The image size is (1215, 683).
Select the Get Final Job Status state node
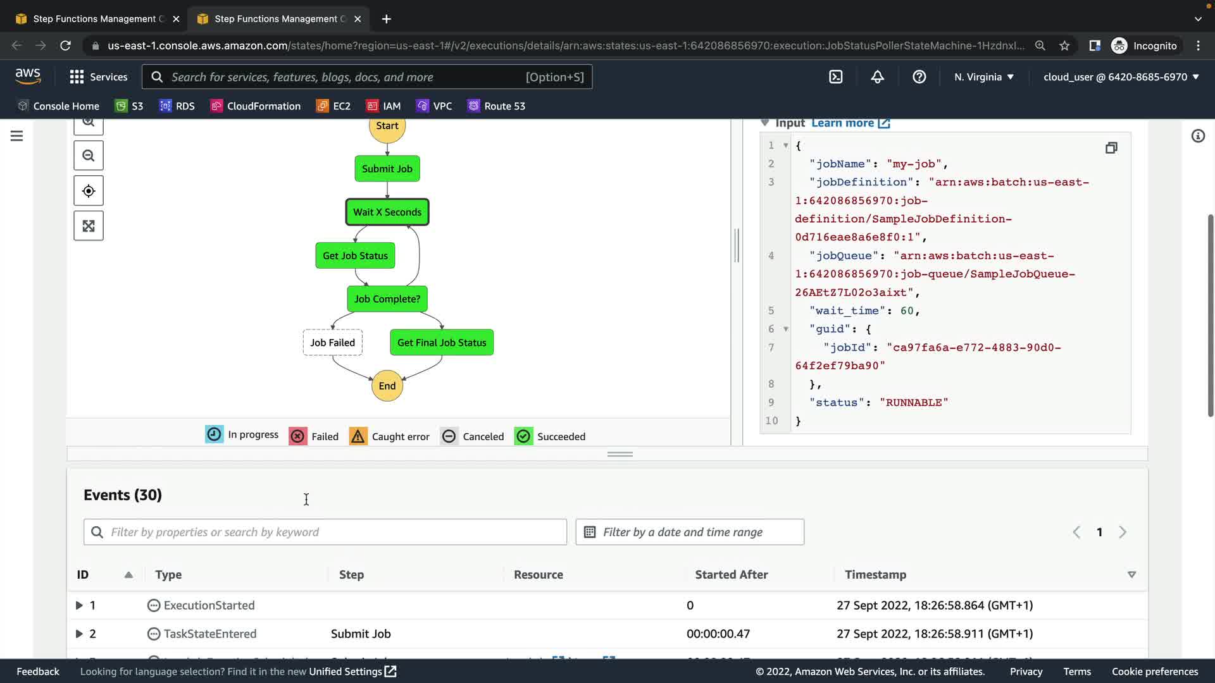coord(442,343)
